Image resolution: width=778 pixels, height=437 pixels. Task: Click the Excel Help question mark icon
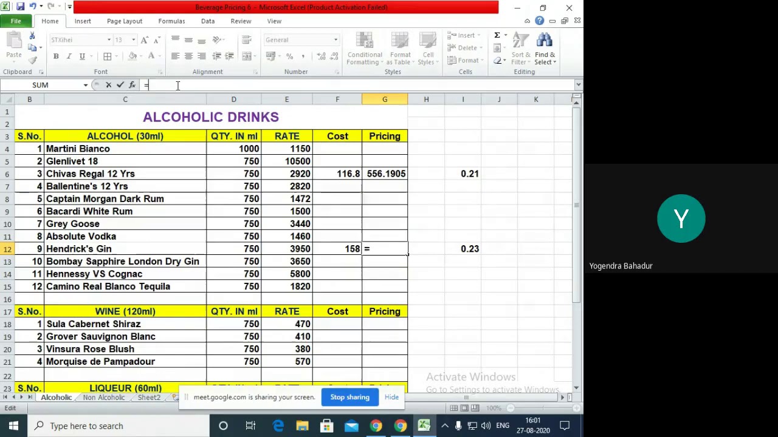[x=540, y=21]
